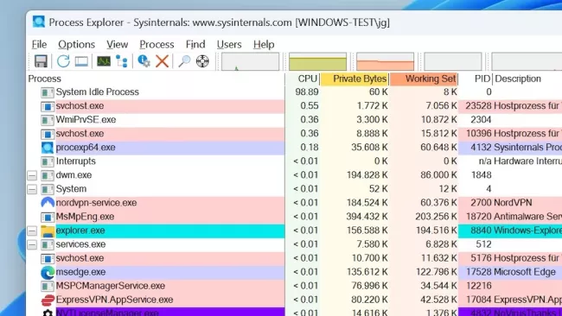
Task: Open System Information graph toolbar icon
Action: (104, 61)
